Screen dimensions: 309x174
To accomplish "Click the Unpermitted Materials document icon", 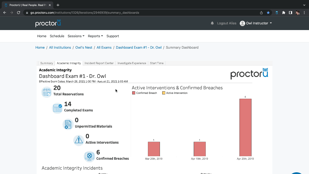I will [68, 124].
